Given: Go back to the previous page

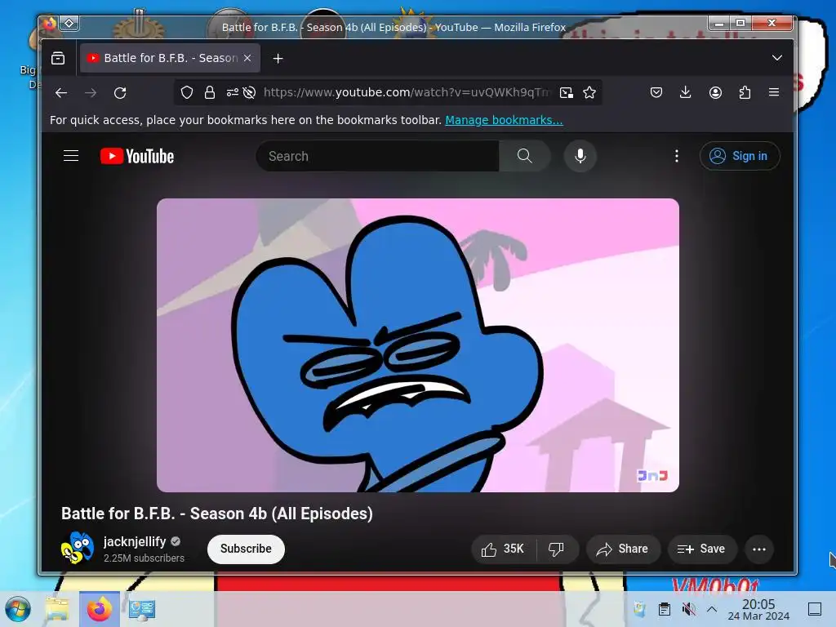Looking at the screenshot, I should 61,93.
